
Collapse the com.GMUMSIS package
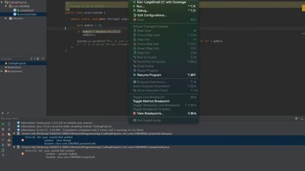6,6
